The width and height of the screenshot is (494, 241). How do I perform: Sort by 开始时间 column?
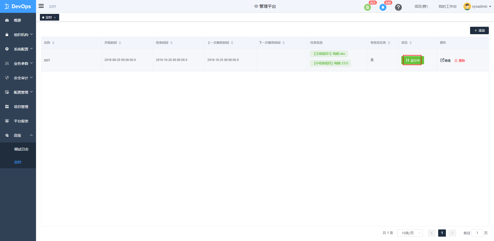coord(120,43)
